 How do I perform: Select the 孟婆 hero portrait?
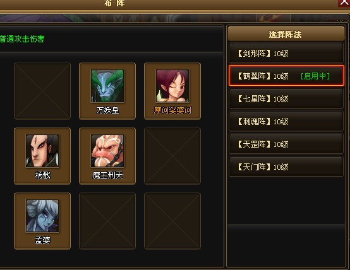[42, 216]
